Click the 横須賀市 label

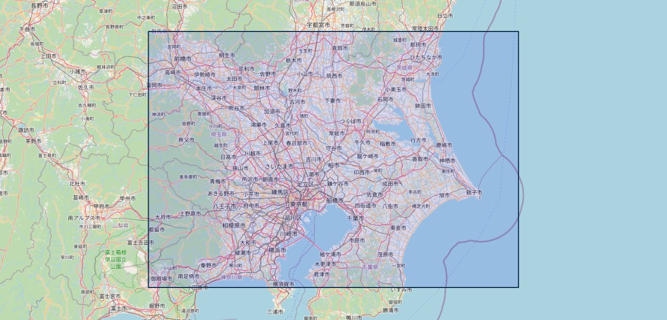283,284
